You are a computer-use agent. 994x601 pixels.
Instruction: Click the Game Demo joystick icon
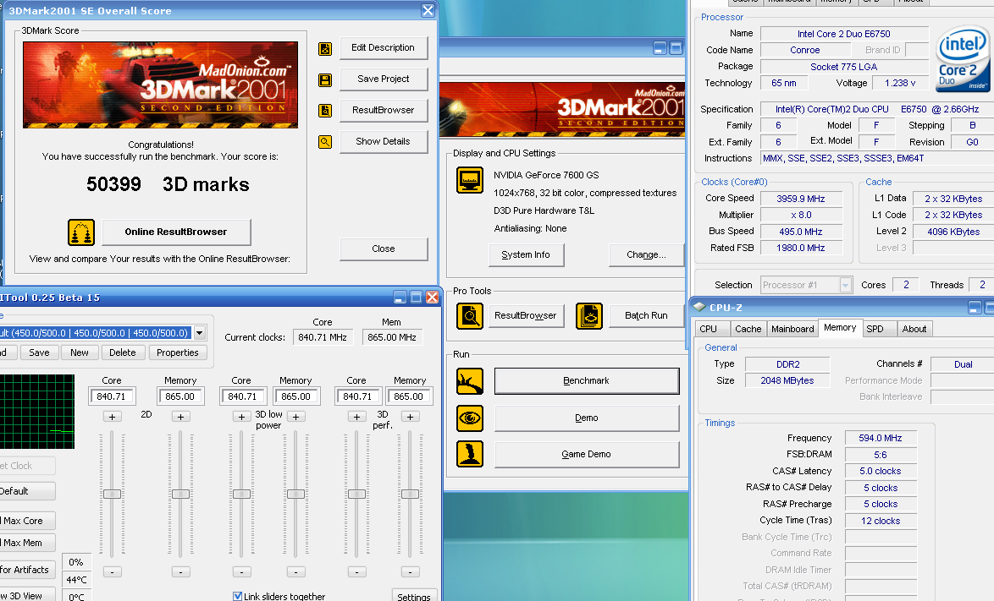click(470, 454)
